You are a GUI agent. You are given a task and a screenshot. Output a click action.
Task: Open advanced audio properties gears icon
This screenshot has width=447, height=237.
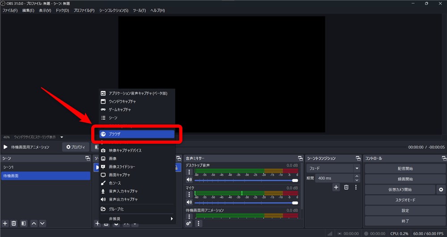(189, 223)
